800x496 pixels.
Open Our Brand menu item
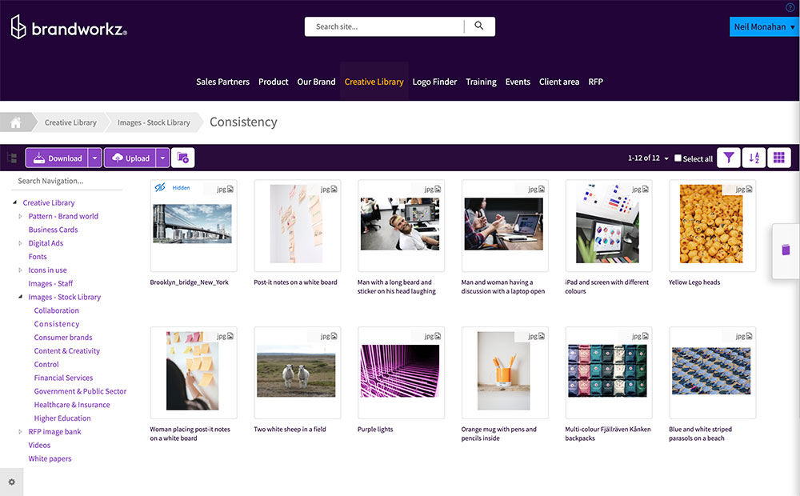[316, 82]
